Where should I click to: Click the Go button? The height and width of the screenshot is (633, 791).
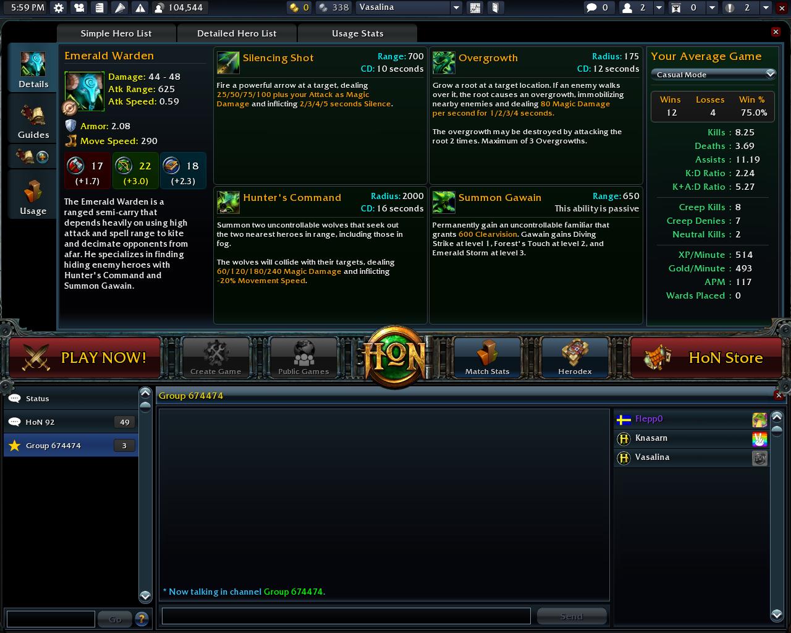[116, 618]
